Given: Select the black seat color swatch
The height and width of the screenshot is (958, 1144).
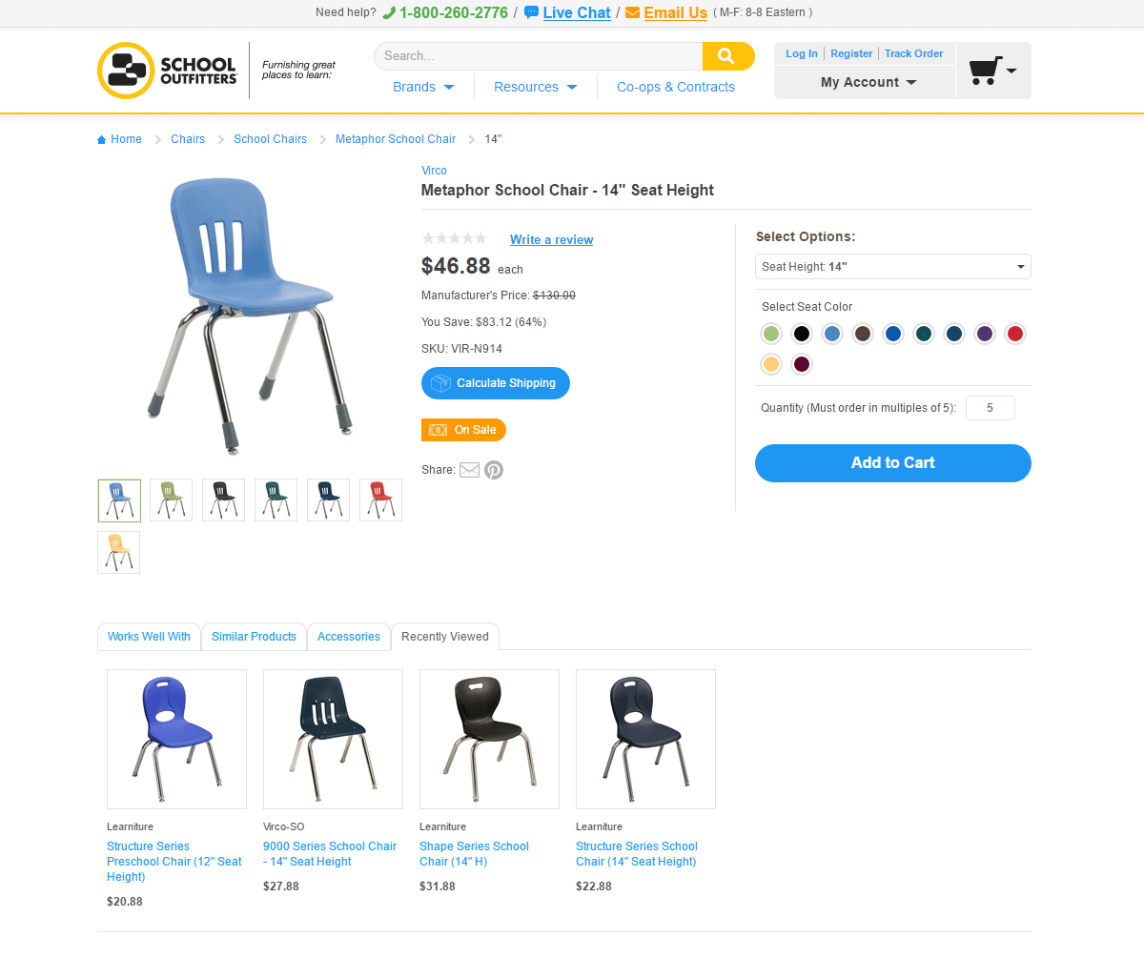Looking at the screenshot, I should pos(802,334).
